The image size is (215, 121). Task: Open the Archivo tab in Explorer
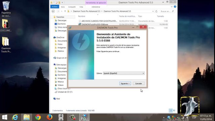(x=54, y=7)
